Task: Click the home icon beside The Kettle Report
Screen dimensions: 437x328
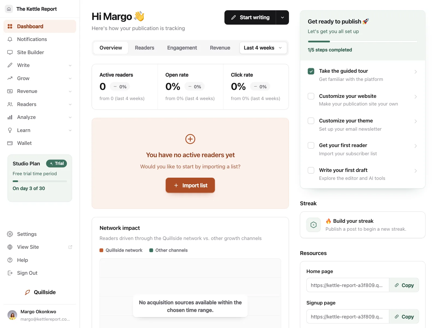Action: click(x=9, y=9)
